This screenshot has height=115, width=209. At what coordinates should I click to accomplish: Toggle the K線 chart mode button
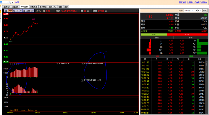(6, 11)
